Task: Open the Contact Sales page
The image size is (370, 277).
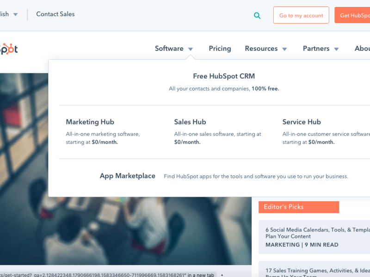Action: (55, 14)
